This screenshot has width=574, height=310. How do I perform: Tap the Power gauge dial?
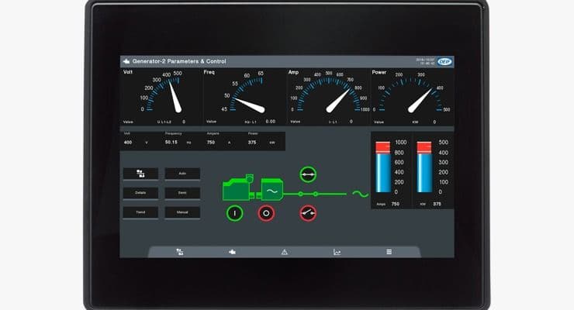pos(412,92)
